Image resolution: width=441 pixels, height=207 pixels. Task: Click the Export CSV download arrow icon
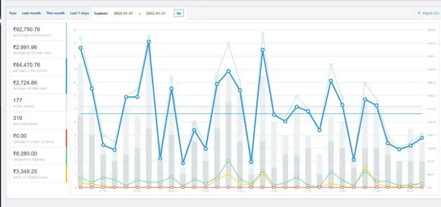pyautogui.click(x=419, y=13)
